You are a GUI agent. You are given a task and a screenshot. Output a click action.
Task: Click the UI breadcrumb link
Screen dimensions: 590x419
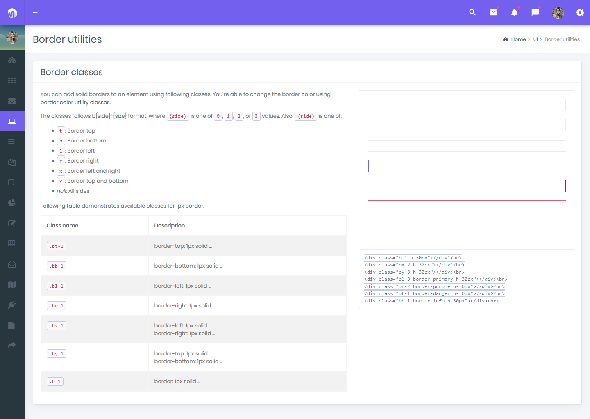tap(536, 39)
